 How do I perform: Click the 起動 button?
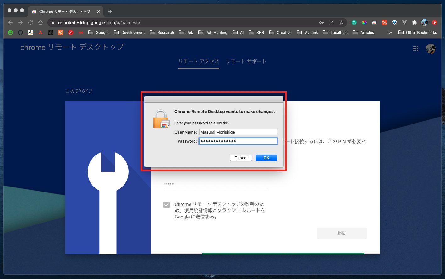(342, 233)
